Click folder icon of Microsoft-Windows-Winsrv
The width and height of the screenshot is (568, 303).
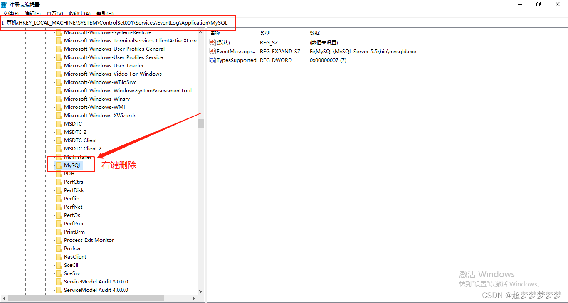tap(59, 99)
